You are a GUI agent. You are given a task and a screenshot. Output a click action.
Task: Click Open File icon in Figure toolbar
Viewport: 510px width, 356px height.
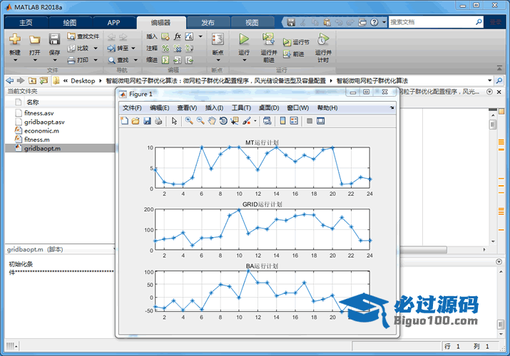point(136,121)
